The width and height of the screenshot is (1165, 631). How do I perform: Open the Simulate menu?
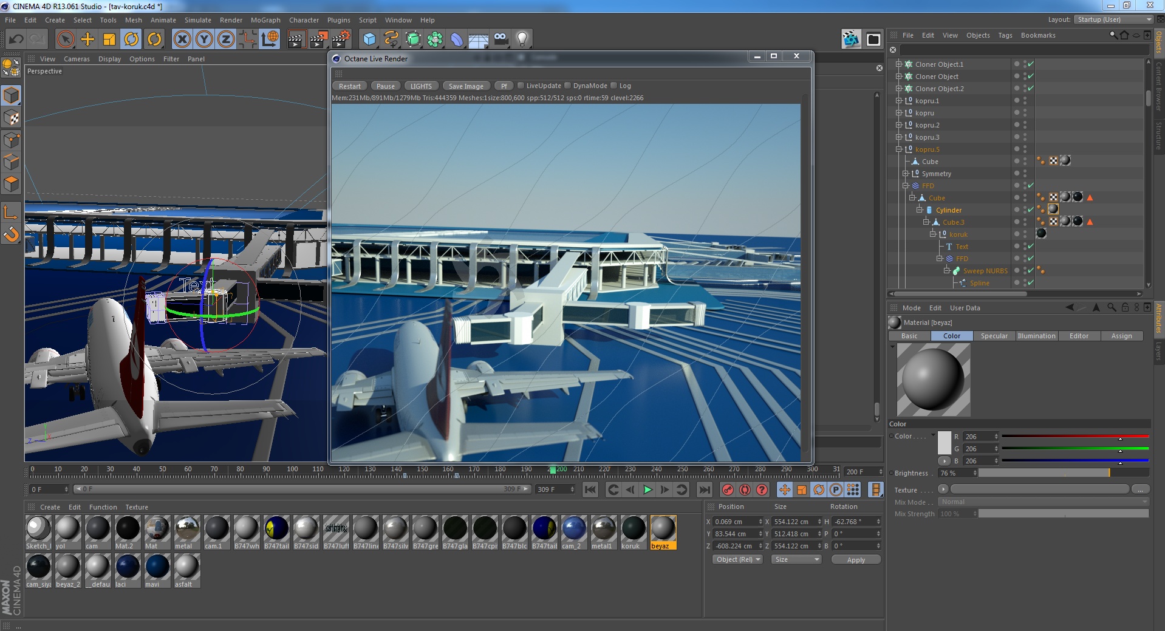[198, 20]
